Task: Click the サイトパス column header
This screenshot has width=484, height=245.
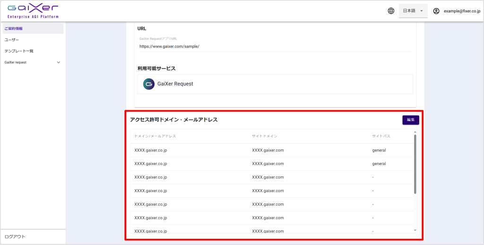Action: tap(381, 136)
